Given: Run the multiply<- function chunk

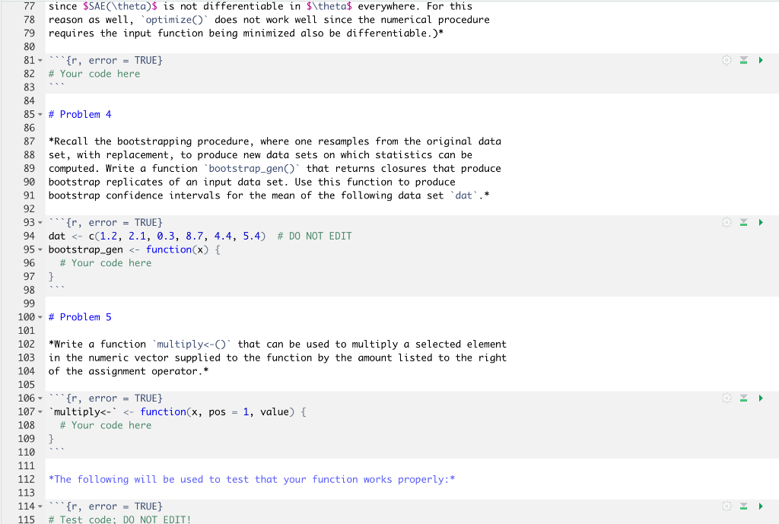Looking at the screenshot, I should [x=760, y=398].
